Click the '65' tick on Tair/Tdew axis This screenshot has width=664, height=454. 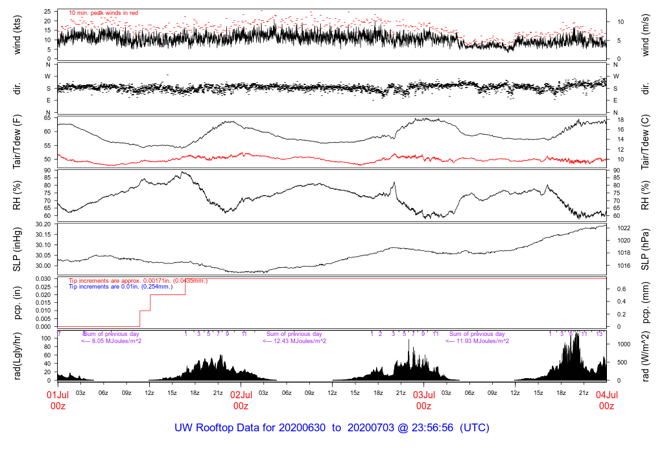point(47,118)
